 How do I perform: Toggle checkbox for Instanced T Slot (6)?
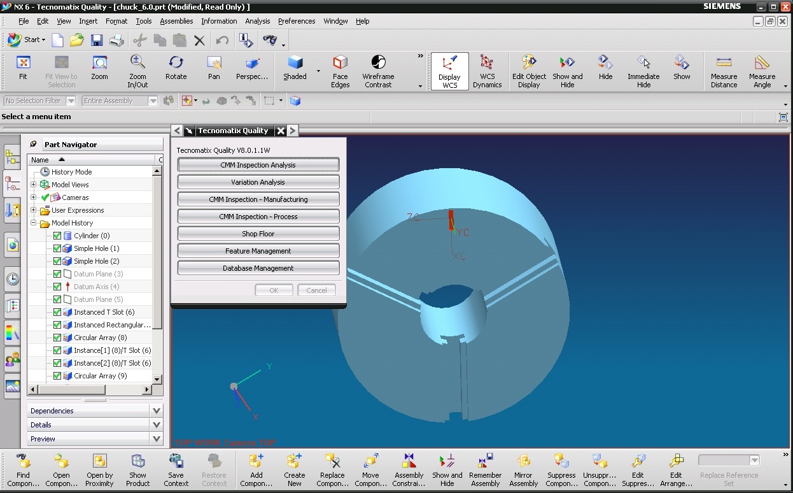[57, 312]
